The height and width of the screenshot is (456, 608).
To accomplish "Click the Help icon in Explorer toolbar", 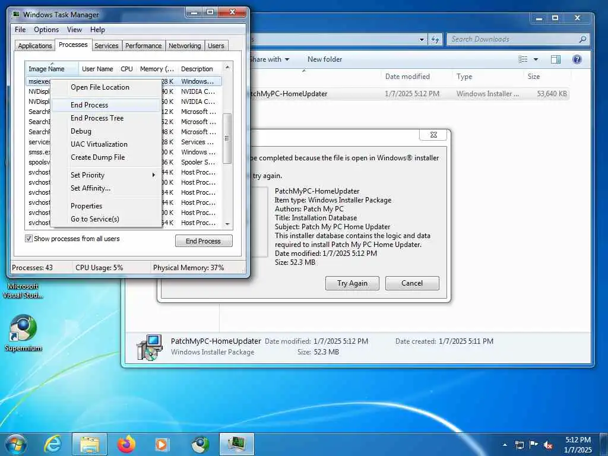I will tap(577, 59).
